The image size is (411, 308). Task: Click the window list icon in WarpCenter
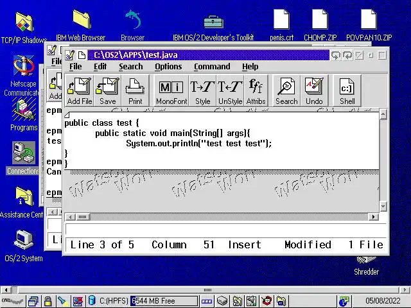click(x=33, y=301)
